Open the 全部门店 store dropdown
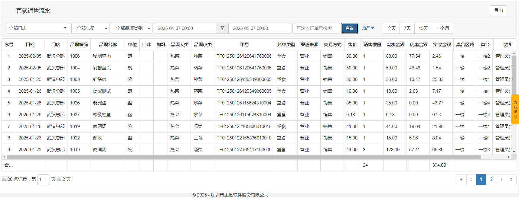Screen dimensions: 519x198 pyautogui.click(x=38, y=28)
